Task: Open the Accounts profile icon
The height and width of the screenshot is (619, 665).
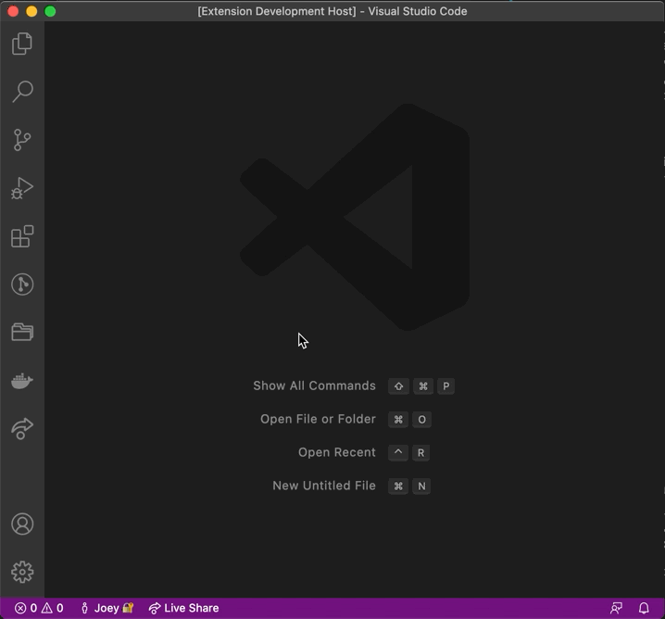Action: [22, 524]
